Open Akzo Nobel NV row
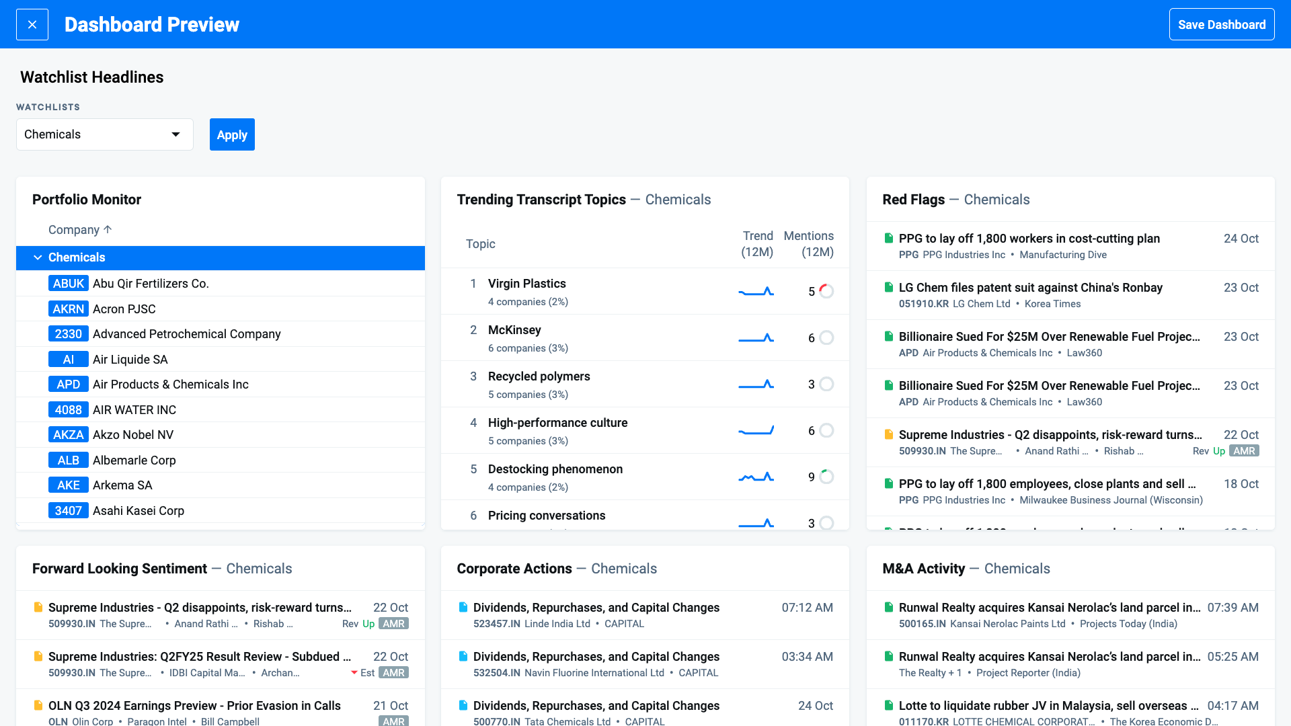This screenshot has width=1291, height=726. 221,435
